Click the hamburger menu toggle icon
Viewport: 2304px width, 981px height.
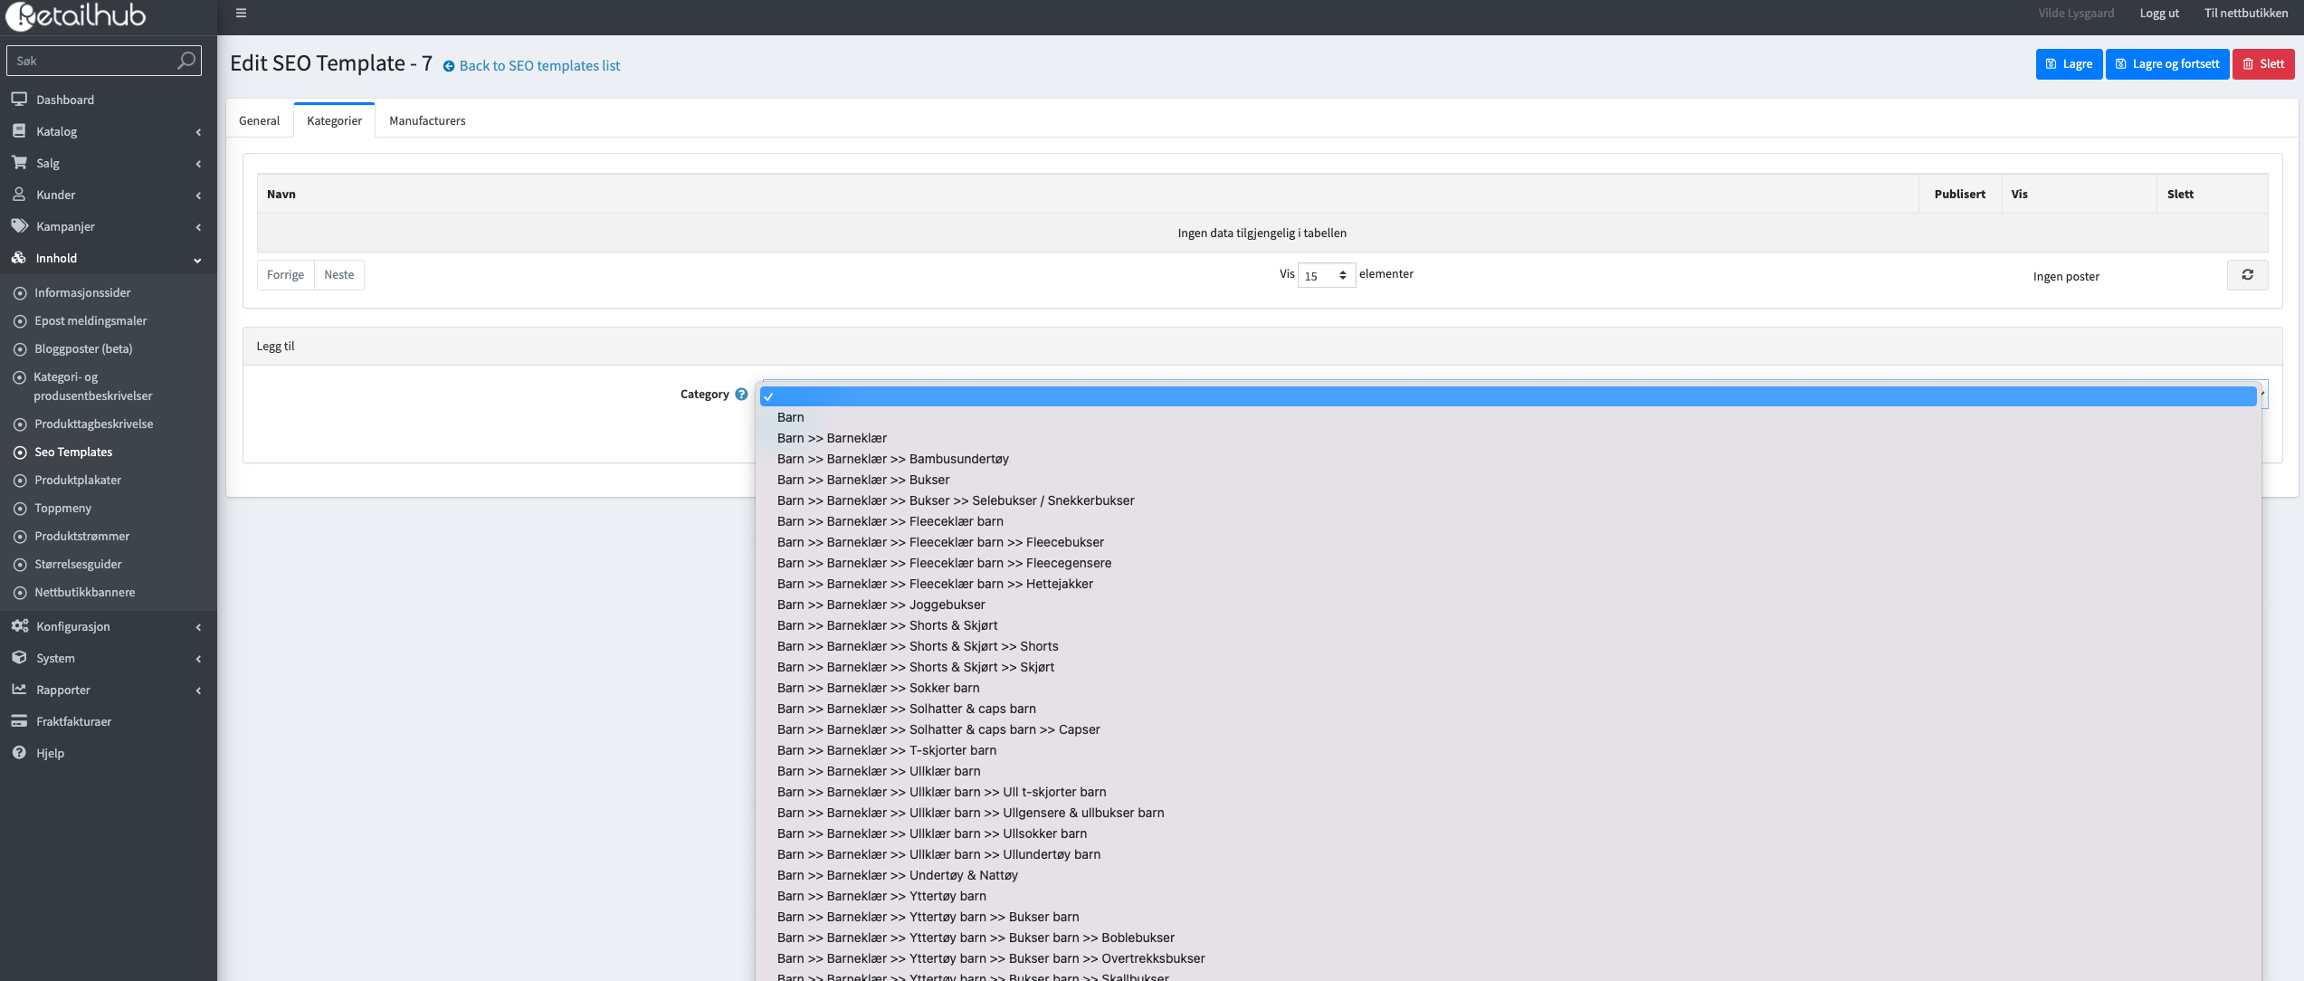241,14
